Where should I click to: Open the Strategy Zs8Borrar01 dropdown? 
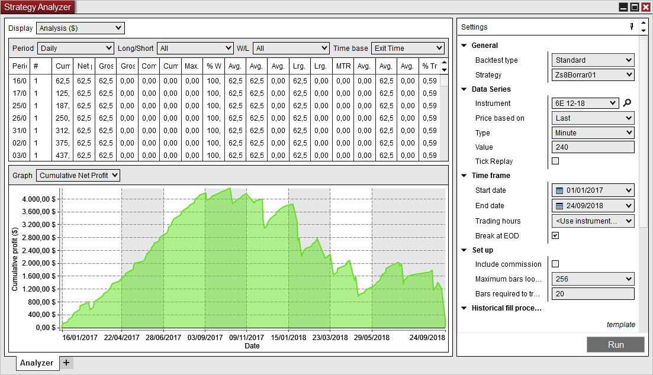tap(592, 75)
